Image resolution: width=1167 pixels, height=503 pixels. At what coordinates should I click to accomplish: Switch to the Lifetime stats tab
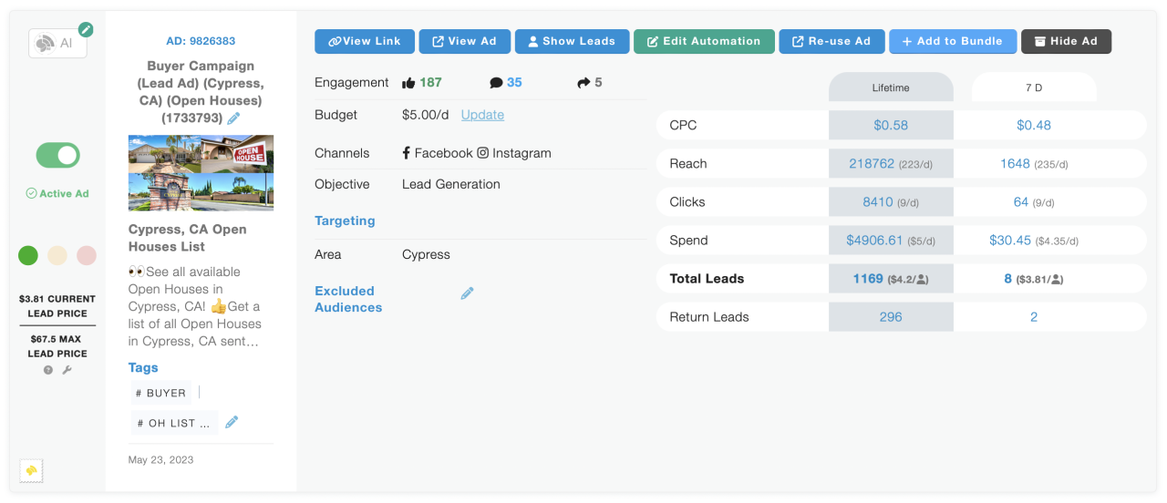click(x=890, y=87)
